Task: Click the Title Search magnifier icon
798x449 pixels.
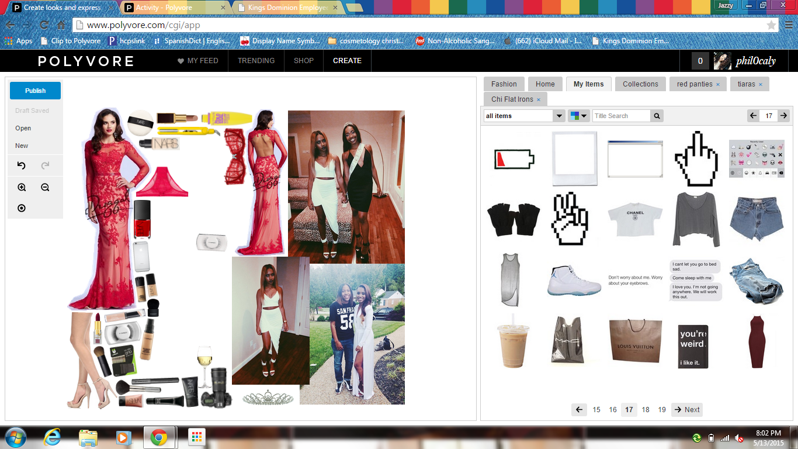Action: (657, 116)
